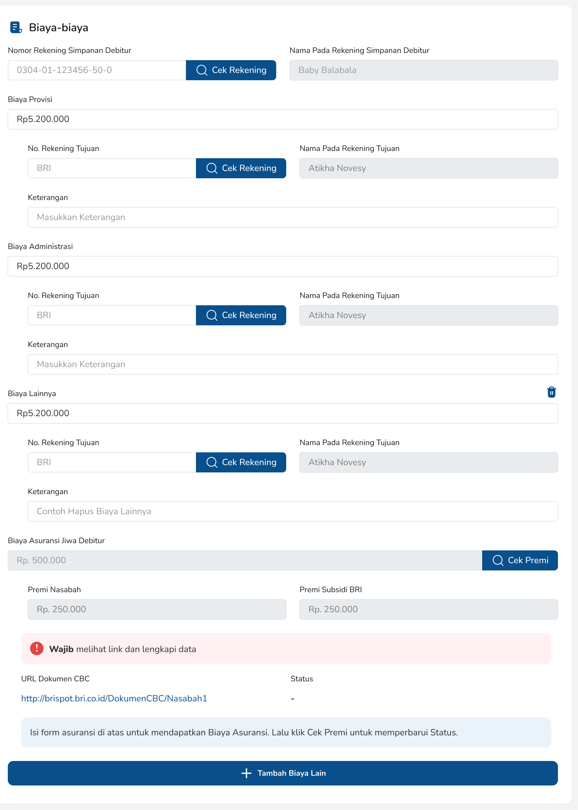
Task: Focus the Nomor Rekening Simpanan Debitur field
Action: pyautogui.click(x=97, y=70)
